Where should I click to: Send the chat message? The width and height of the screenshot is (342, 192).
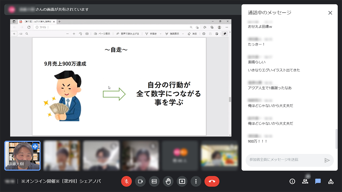coord(327,160)
